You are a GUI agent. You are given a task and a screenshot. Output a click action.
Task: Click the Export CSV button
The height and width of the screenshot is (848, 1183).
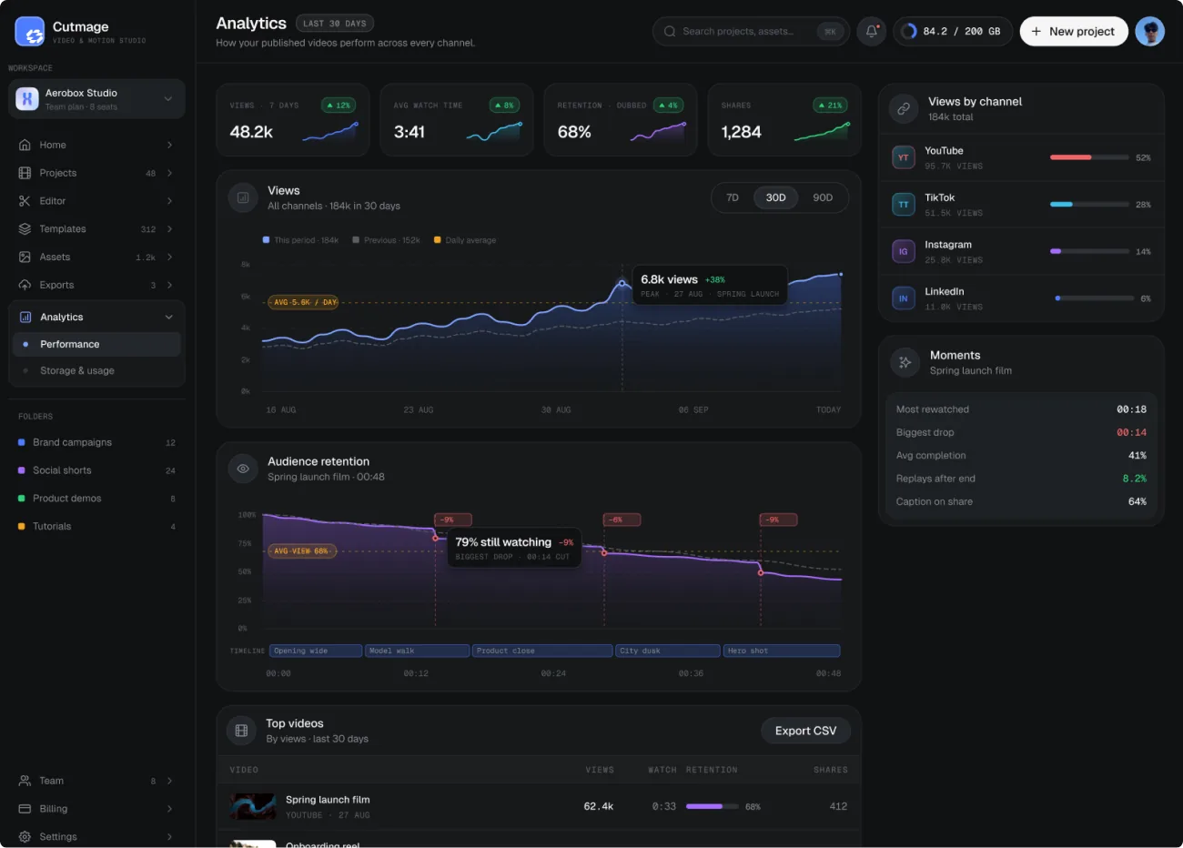[805, 731]
